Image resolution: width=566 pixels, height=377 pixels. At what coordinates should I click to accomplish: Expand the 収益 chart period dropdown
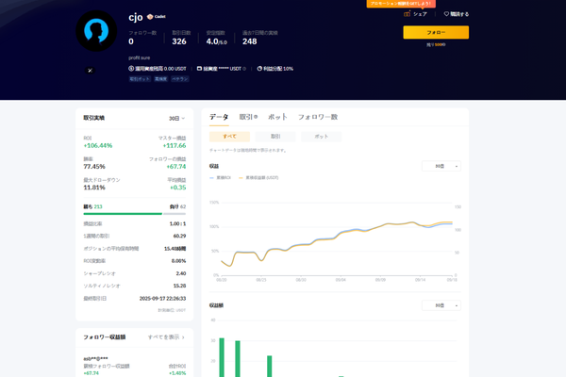pos(441,166)
